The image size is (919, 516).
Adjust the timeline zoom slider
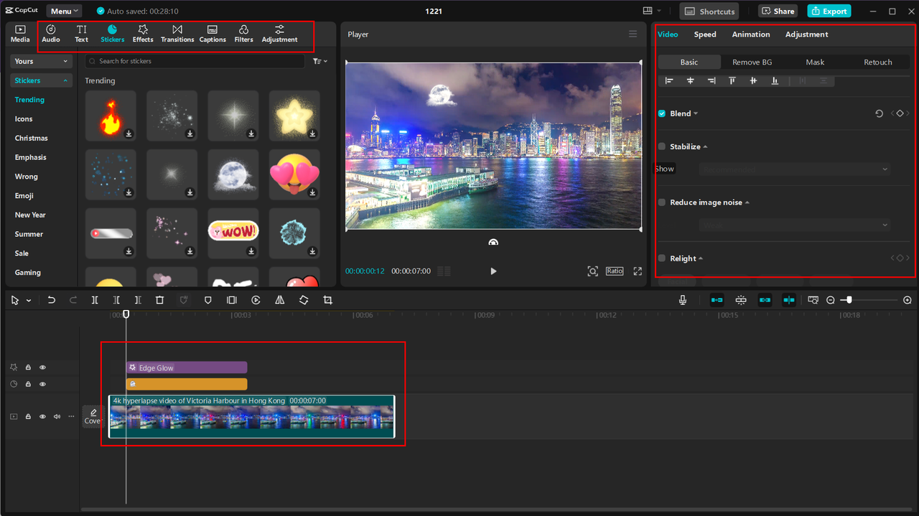click(849, 300)
